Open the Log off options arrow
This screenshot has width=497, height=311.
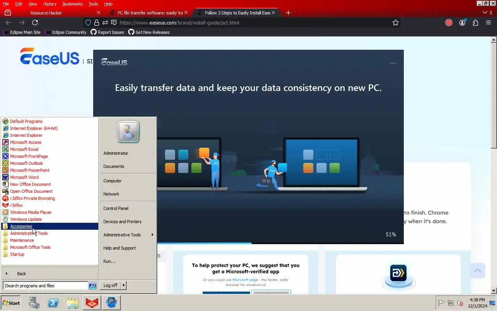[124, 285]
